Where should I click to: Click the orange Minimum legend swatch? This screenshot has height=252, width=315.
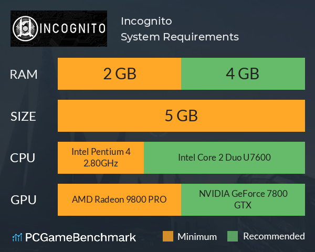click(168, 236)
